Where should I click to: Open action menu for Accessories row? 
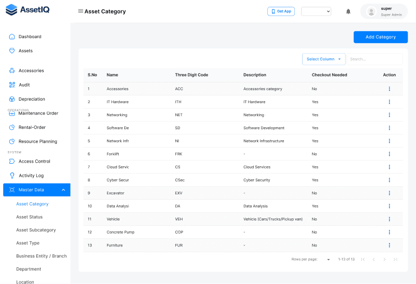click(x=389, y=89)
